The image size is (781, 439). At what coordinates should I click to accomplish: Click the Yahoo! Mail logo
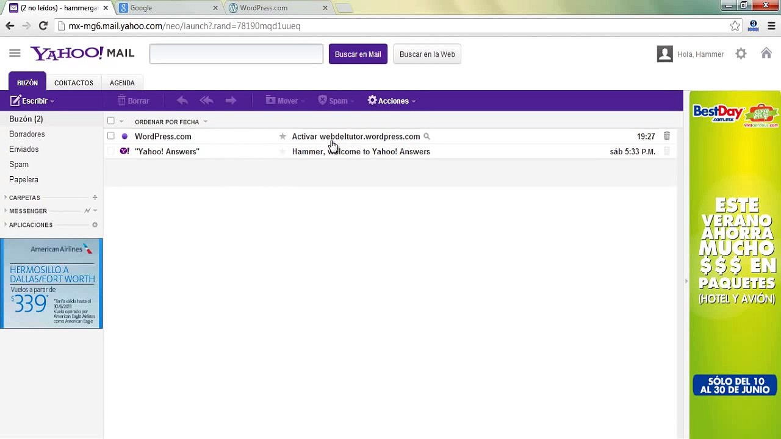coord(82,54)
